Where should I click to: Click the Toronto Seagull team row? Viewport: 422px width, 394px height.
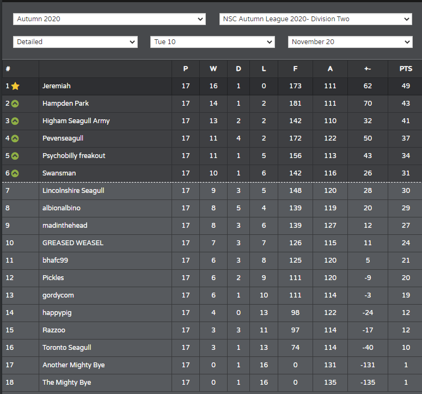click(212, 348)
